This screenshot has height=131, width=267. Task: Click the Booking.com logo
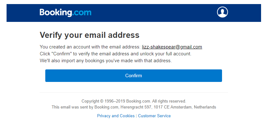[x=65, y=13]
